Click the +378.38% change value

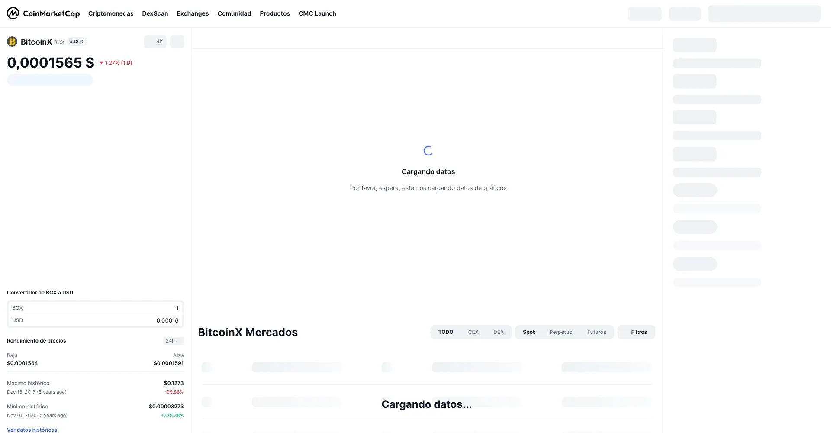172,415
